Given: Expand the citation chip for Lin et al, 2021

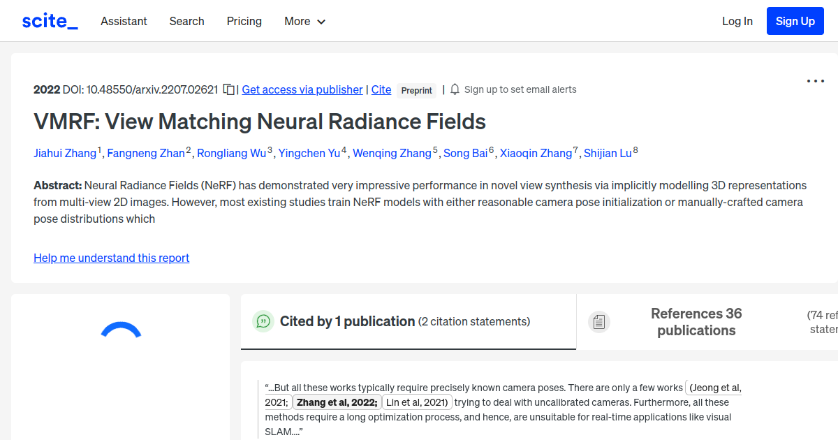Looking at the screenshot, I should click(417, 402).
